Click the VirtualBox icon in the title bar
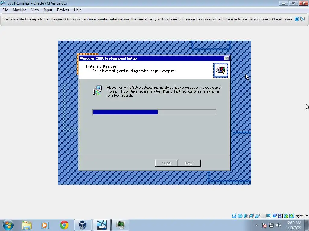The image size is (309, 231). tap(3, 3)
